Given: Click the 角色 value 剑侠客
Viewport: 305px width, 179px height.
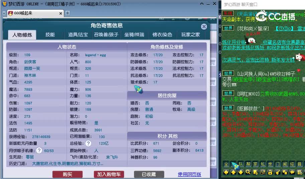Looking at the screenshot, I should (30, 62).
